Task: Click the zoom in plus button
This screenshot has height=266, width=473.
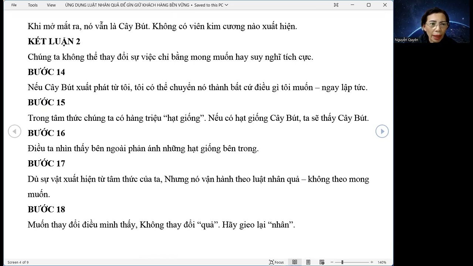Action: [x=372, y=262]
